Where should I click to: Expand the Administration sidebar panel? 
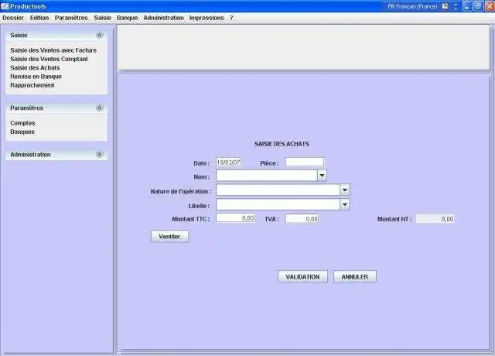point(100,154)
